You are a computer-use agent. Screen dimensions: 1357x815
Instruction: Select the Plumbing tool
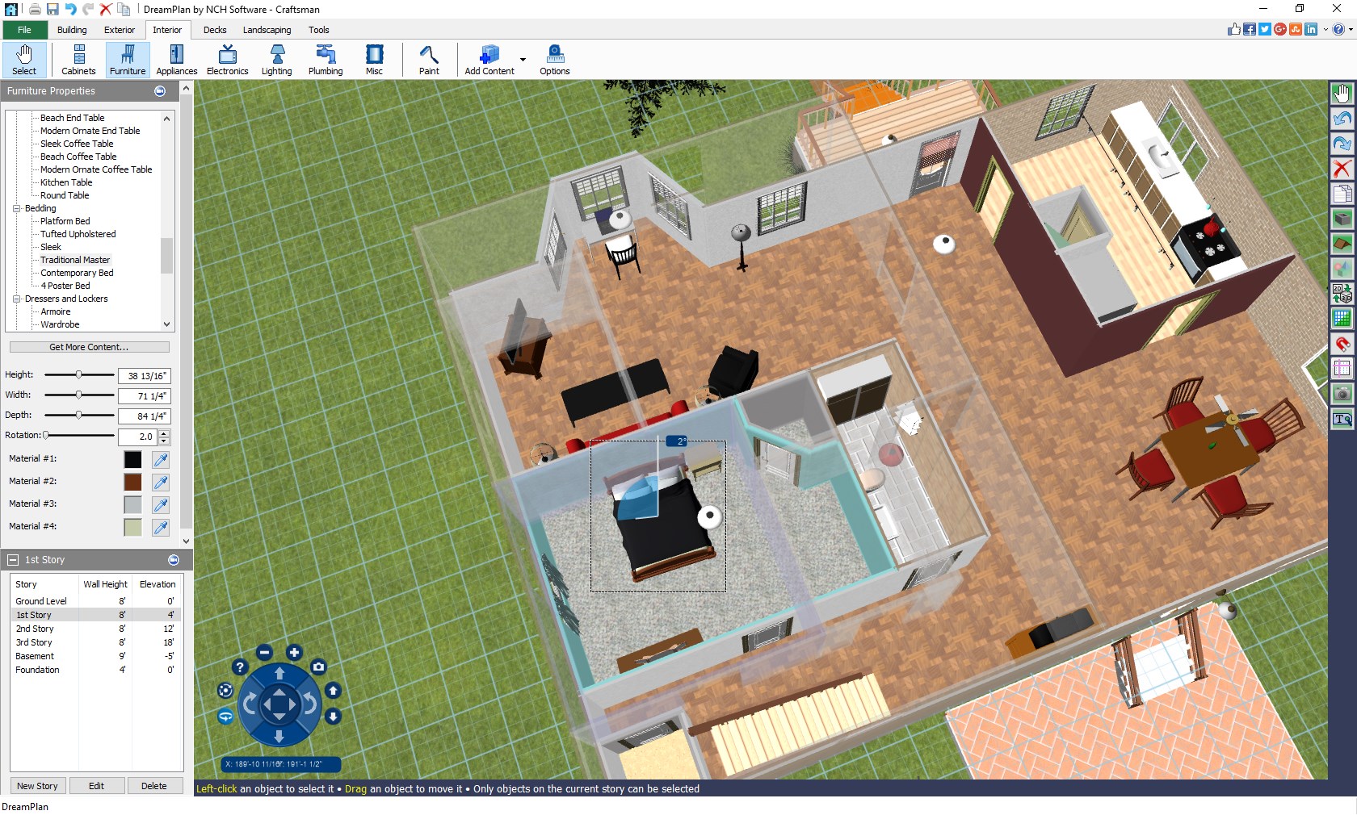325,60
